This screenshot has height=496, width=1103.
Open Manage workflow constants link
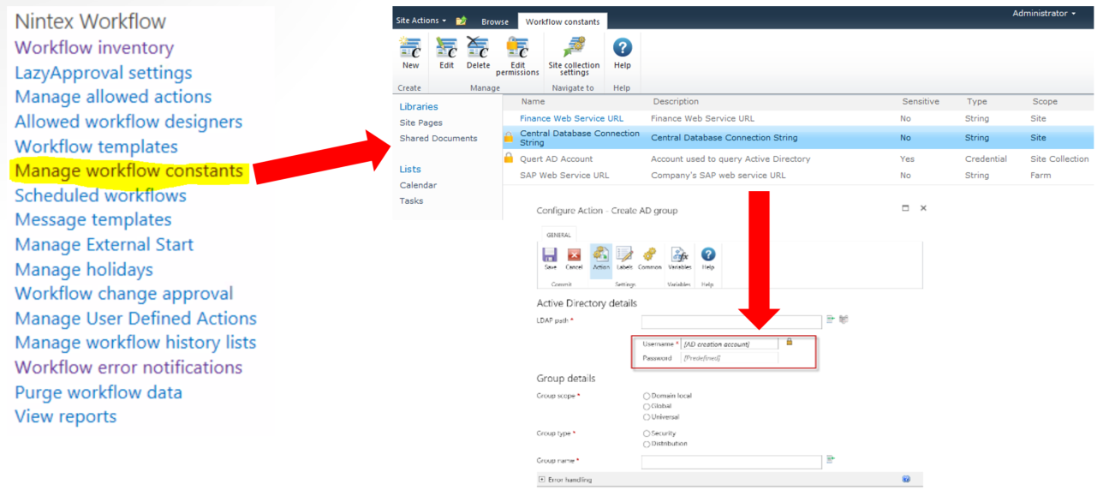click(x=129, y=170)
